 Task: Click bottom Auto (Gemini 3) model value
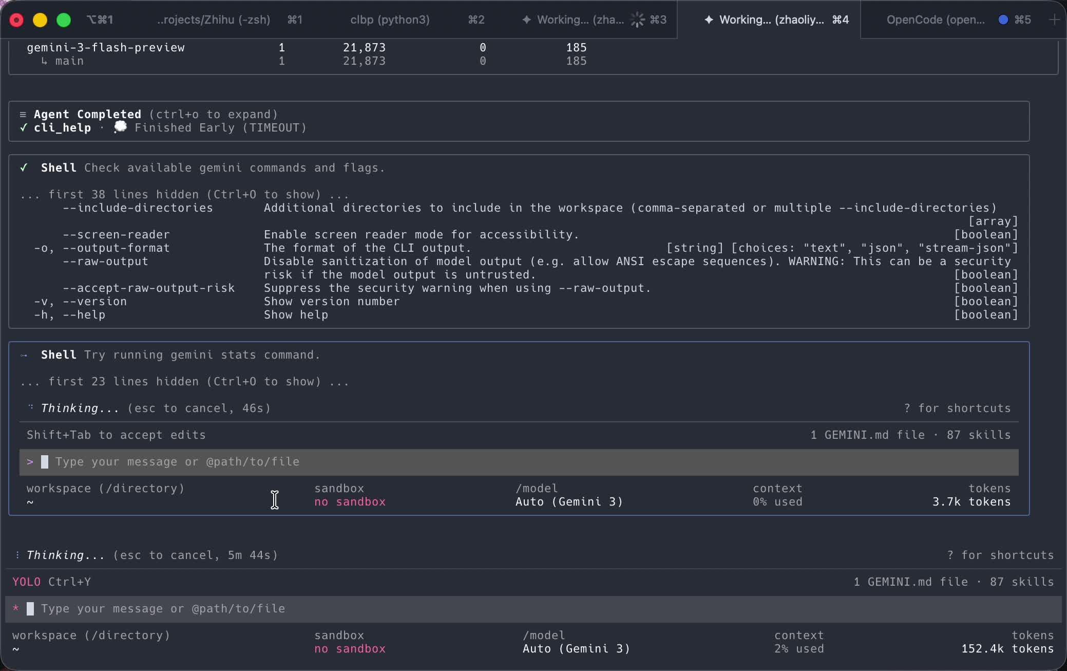(576, 648)
